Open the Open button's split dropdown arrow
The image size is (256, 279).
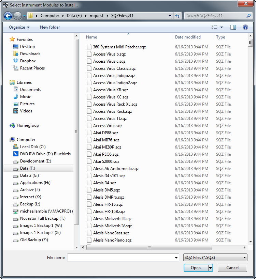[210, 268]
